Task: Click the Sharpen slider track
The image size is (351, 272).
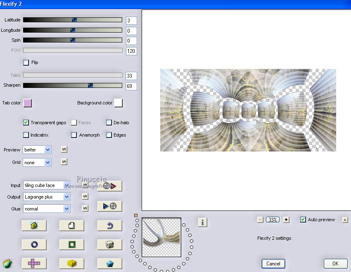Action: coord(73,85)
